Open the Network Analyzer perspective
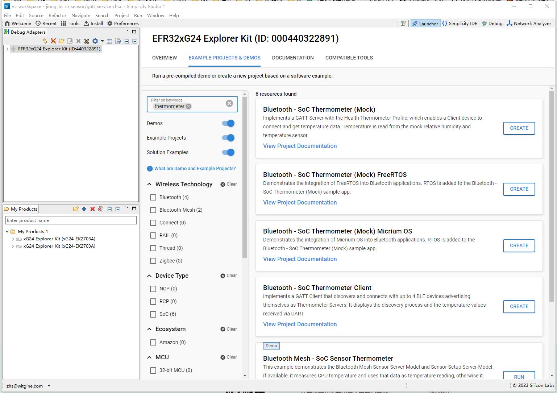The height and width of the screenshot is (393, 557). tap(529, 23)
